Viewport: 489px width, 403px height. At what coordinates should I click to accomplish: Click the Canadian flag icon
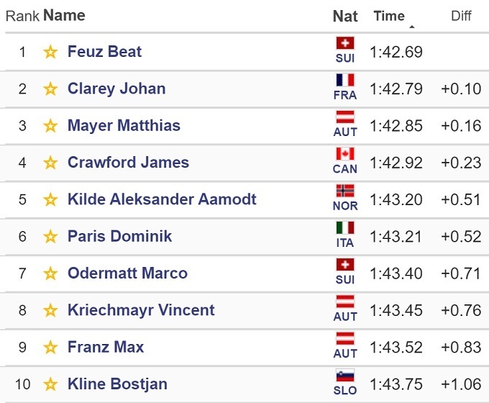tap(345, 154)
